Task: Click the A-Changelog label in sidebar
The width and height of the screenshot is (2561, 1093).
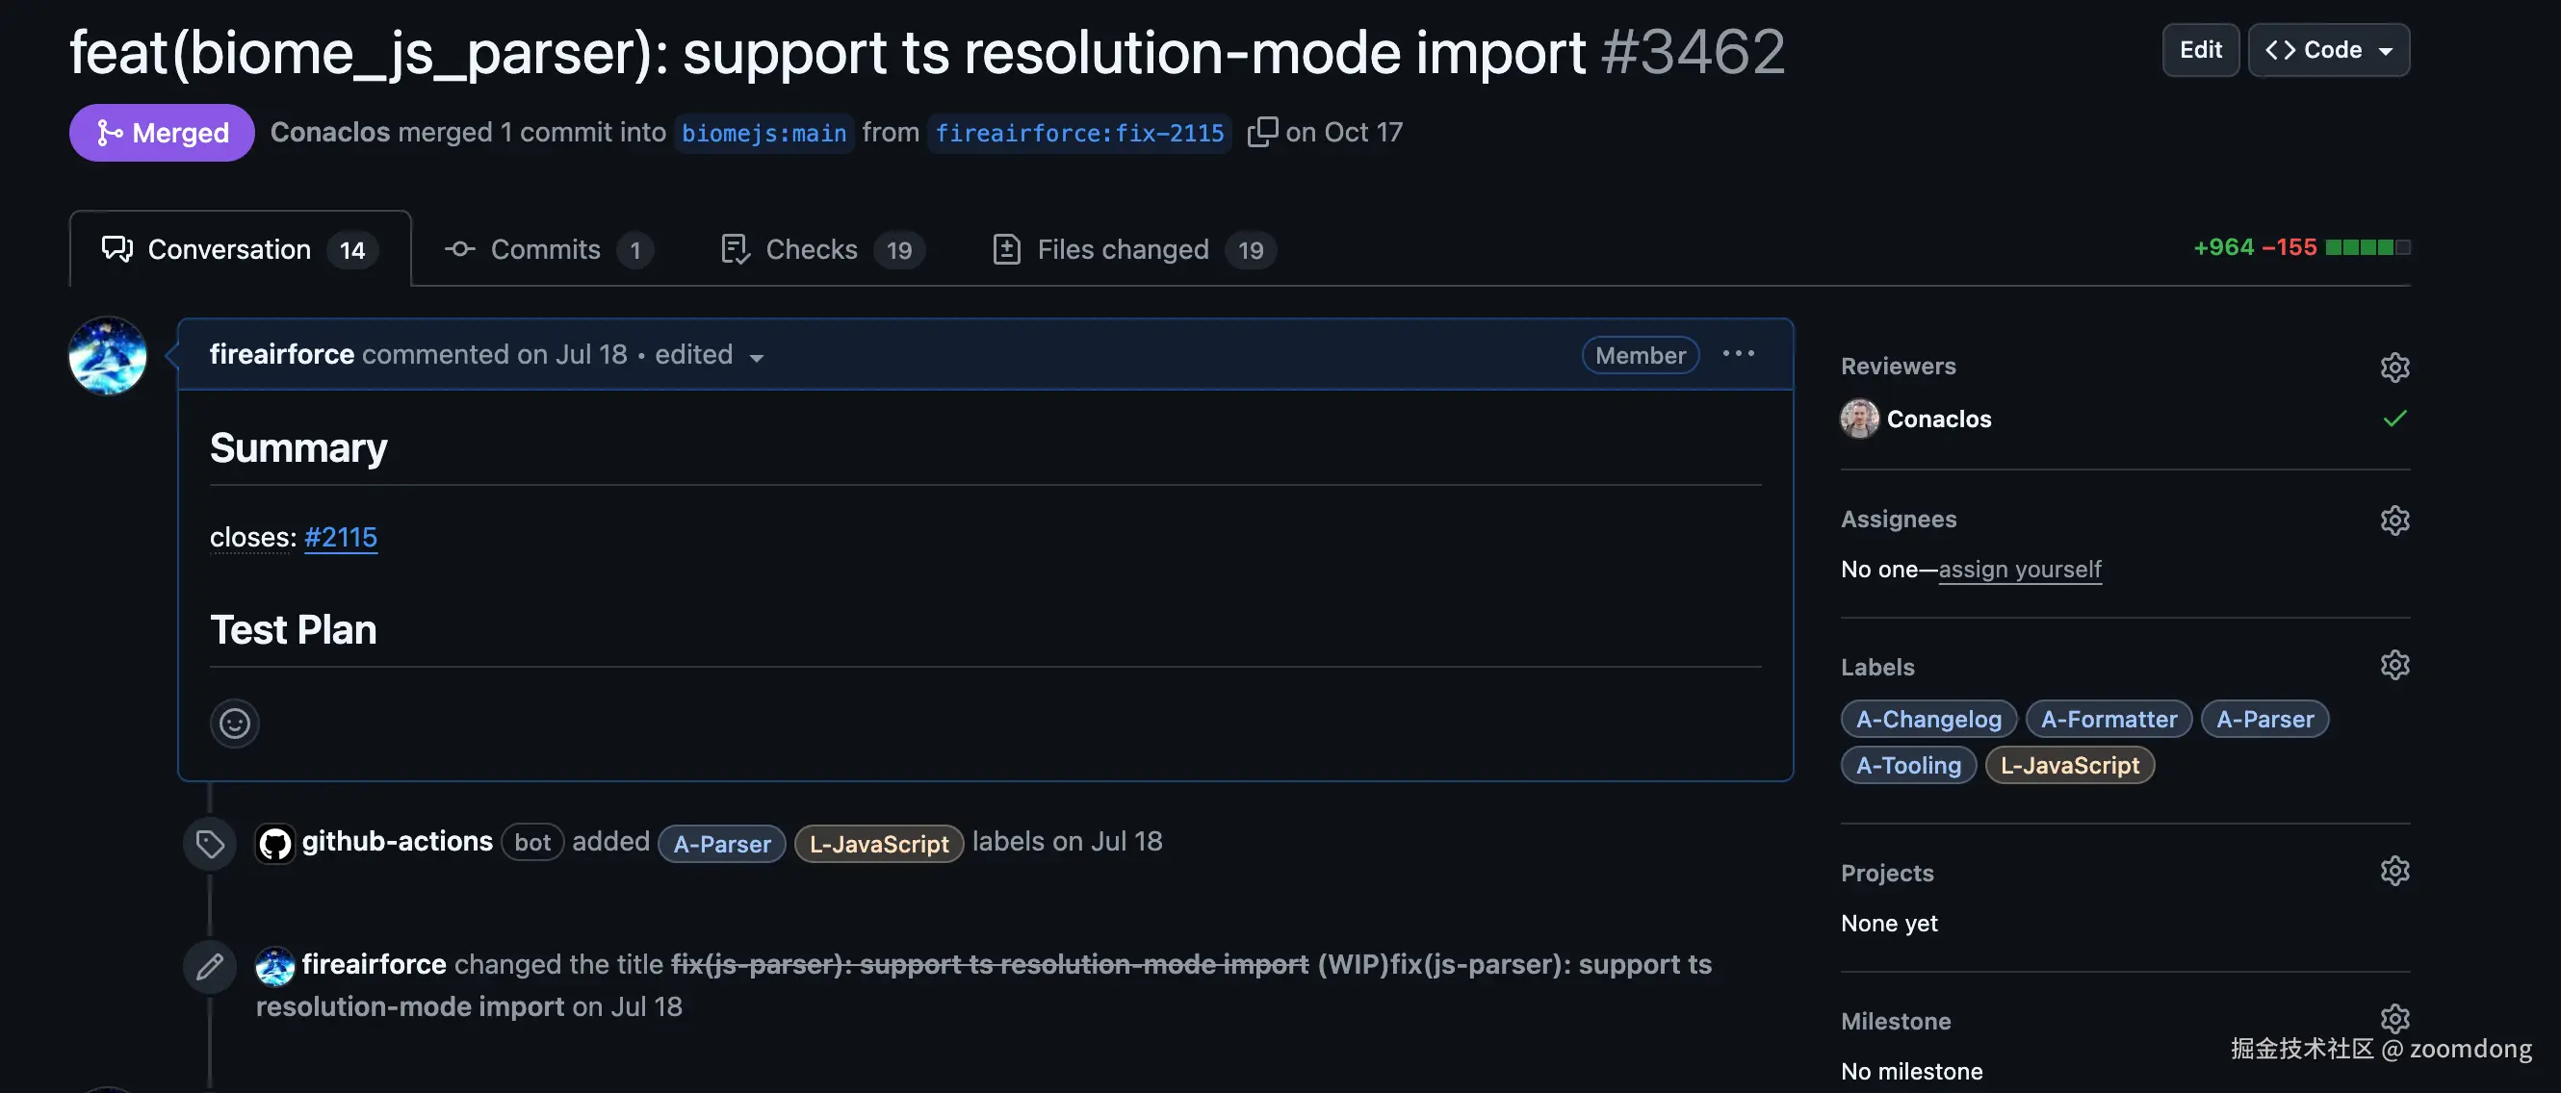Action: (1927, 720)
